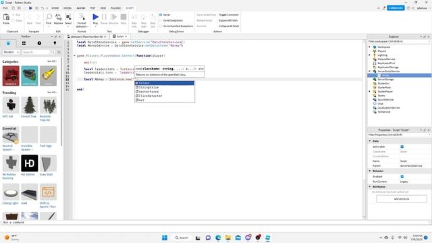Open Toolbox Marketplace tab icon
The width and height of the screenshot is (432, 243).
tap(8, 43)
